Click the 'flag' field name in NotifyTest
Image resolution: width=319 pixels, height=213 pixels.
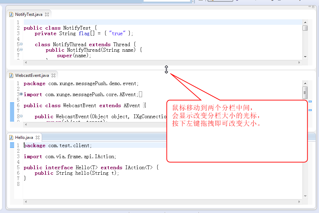pos(84,33)
